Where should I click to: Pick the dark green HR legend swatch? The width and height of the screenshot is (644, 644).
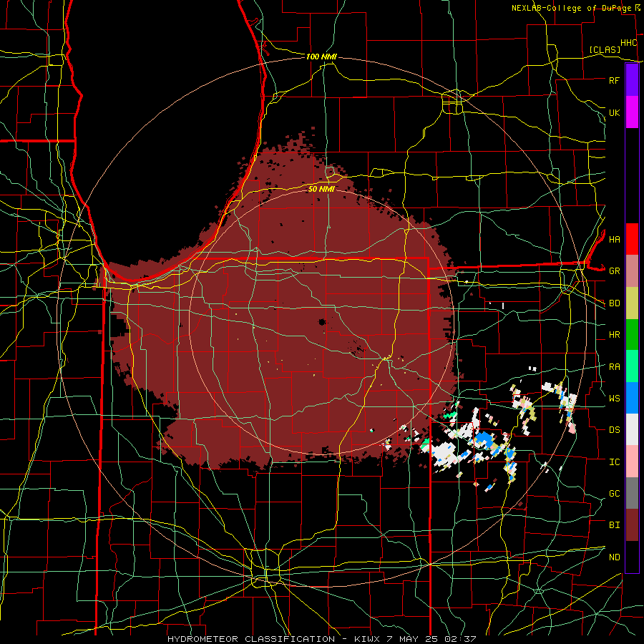(632, 335)
